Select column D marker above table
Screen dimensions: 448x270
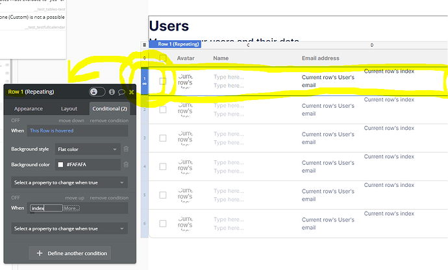372,45
